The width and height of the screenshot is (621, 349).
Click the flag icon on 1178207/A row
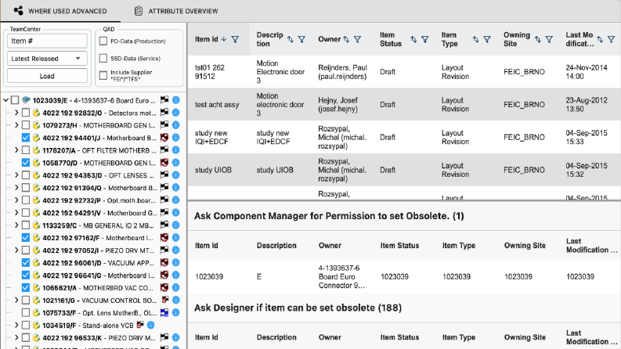164,150
